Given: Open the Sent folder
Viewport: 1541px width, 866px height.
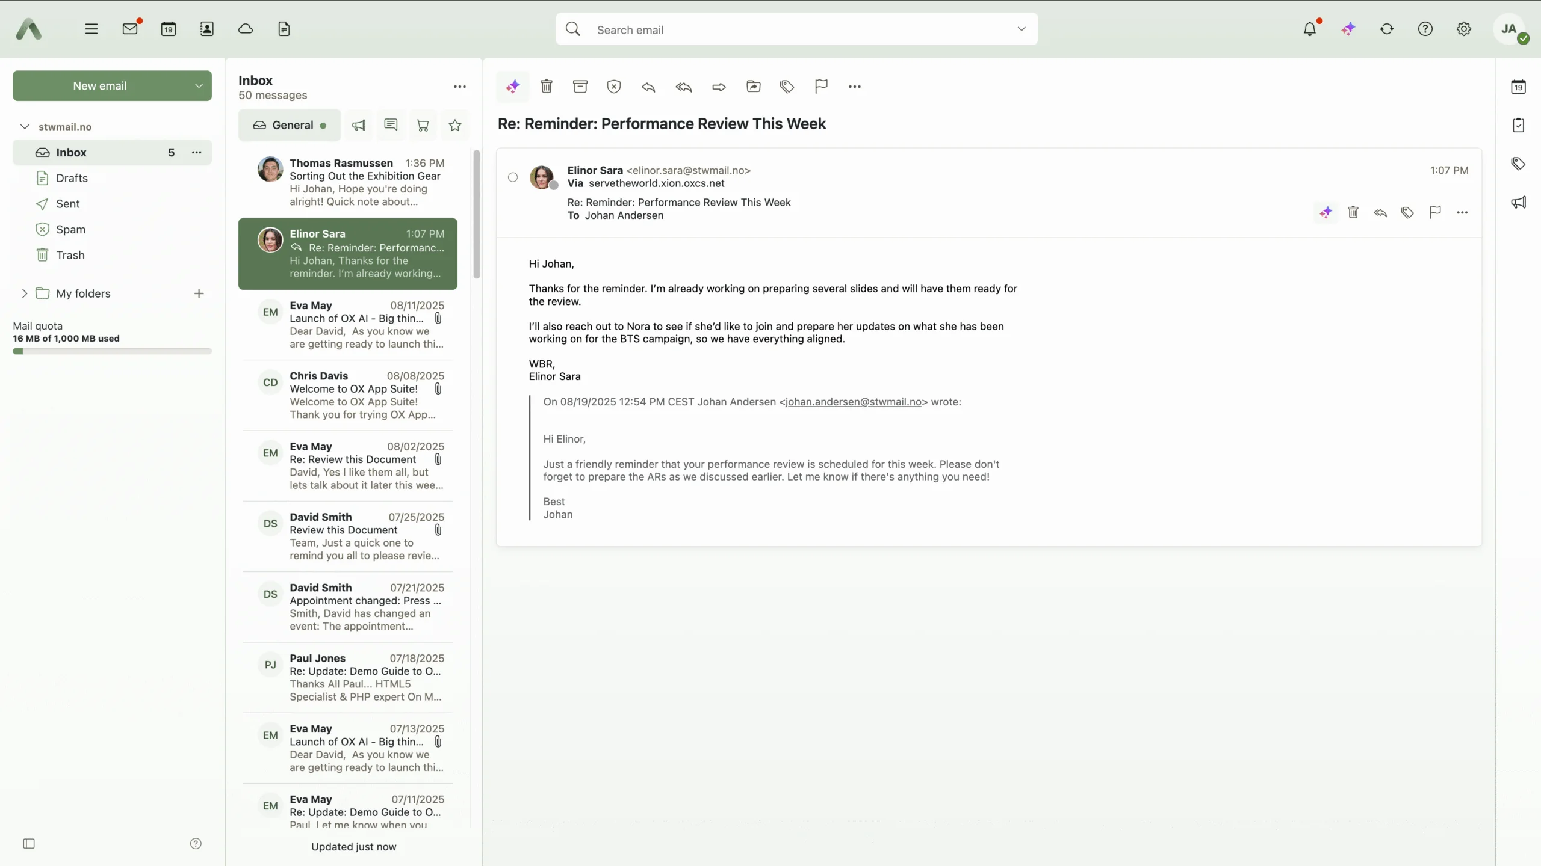Looking at the screenshot, I should pyautogui.click(x=67, y=204).
